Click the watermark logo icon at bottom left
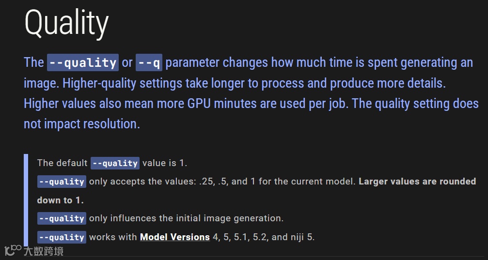488x260 pixels. pos(12,250)
